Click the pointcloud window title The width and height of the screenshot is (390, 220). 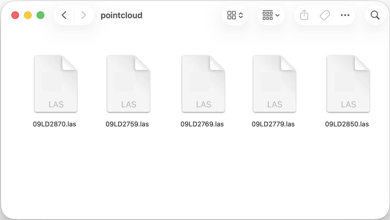tap(121, 15)
